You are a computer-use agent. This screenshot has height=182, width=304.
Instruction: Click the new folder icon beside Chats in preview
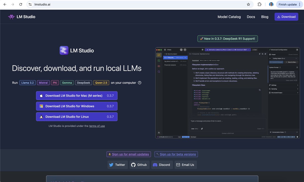click(x=181, y=50)
